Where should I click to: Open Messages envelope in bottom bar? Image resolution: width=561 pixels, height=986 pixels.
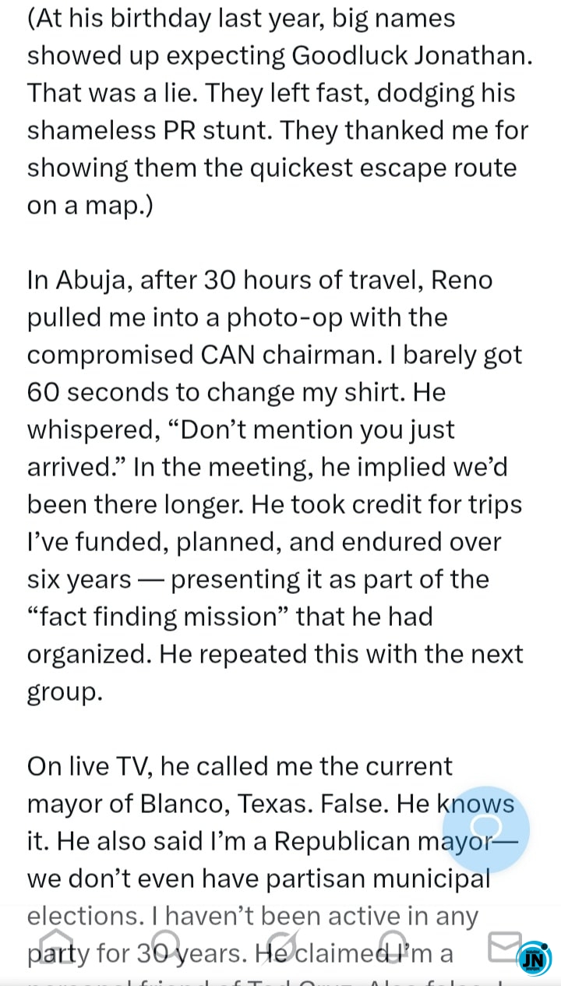click(x=503, y=946)
